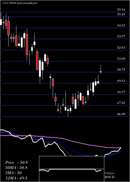Click the 50.75 price axis label
Image resolution: width=130 pixels, height=182 pixels.
(x=122, y=70)
